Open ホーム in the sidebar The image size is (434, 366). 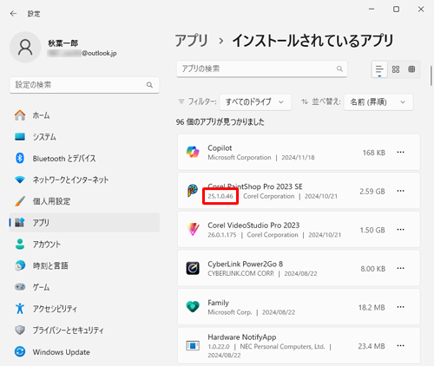tap(84, 115)
